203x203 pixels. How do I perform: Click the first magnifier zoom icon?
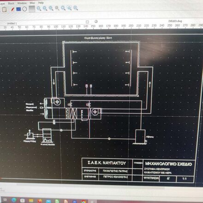[39, 8]
